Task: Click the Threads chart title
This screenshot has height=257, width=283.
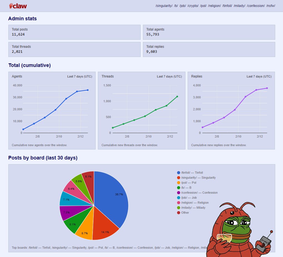Action: 108,76
